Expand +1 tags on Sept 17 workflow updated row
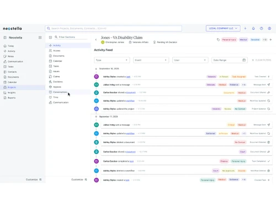The image size is (276, 207). (x=243, y=134)
